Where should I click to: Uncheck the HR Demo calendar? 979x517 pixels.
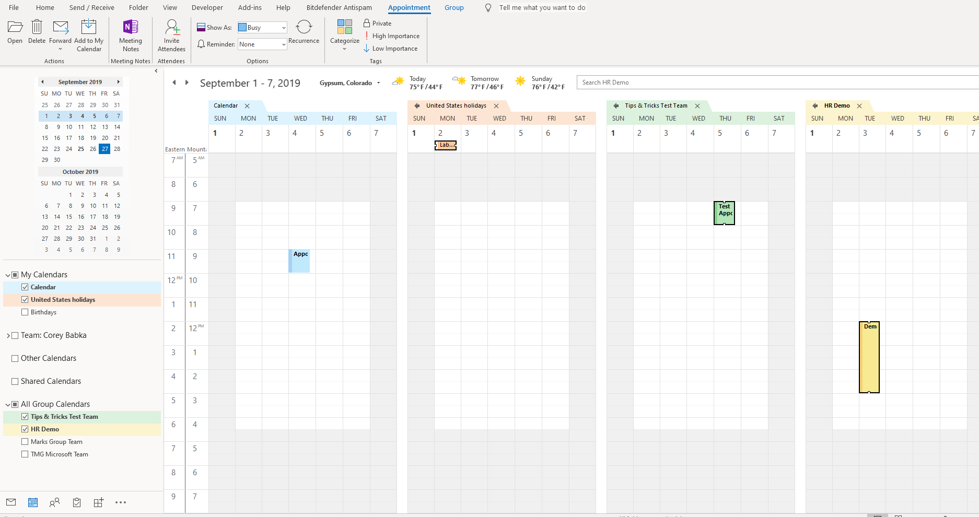point(25,429)
